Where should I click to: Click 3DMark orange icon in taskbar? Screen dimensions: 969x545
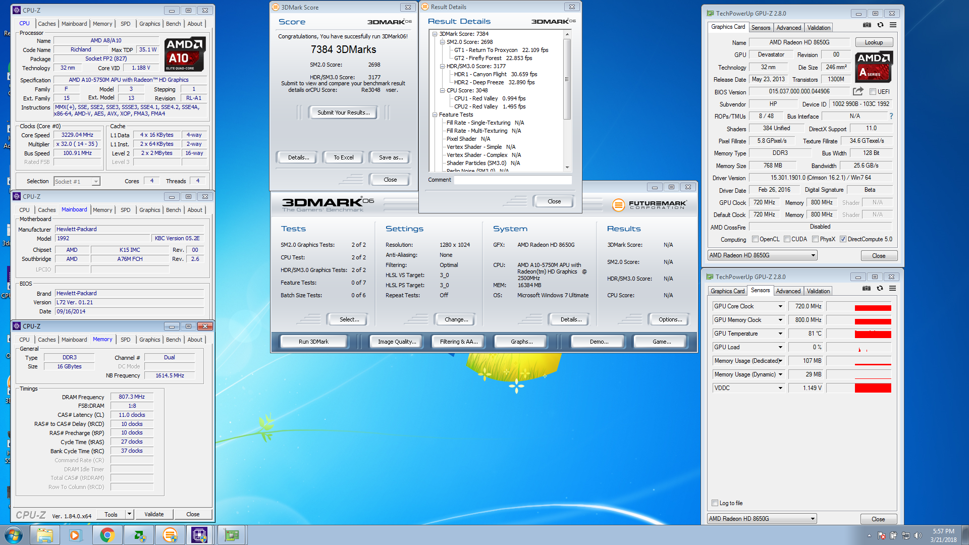pos(170,535)
